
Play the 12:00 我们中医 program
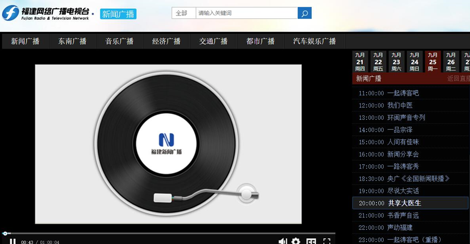click(x=399, y=105)
